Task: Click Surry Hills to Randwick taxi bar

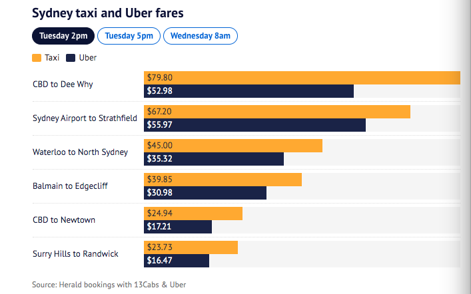Action: point(191,247)
